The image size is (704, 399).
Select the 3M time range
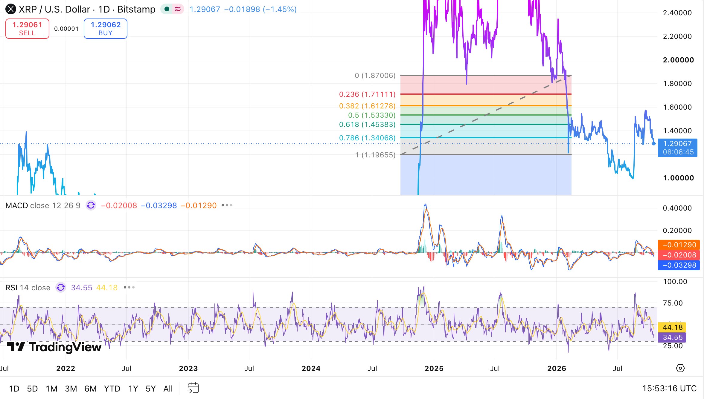[x=71, y=389]
